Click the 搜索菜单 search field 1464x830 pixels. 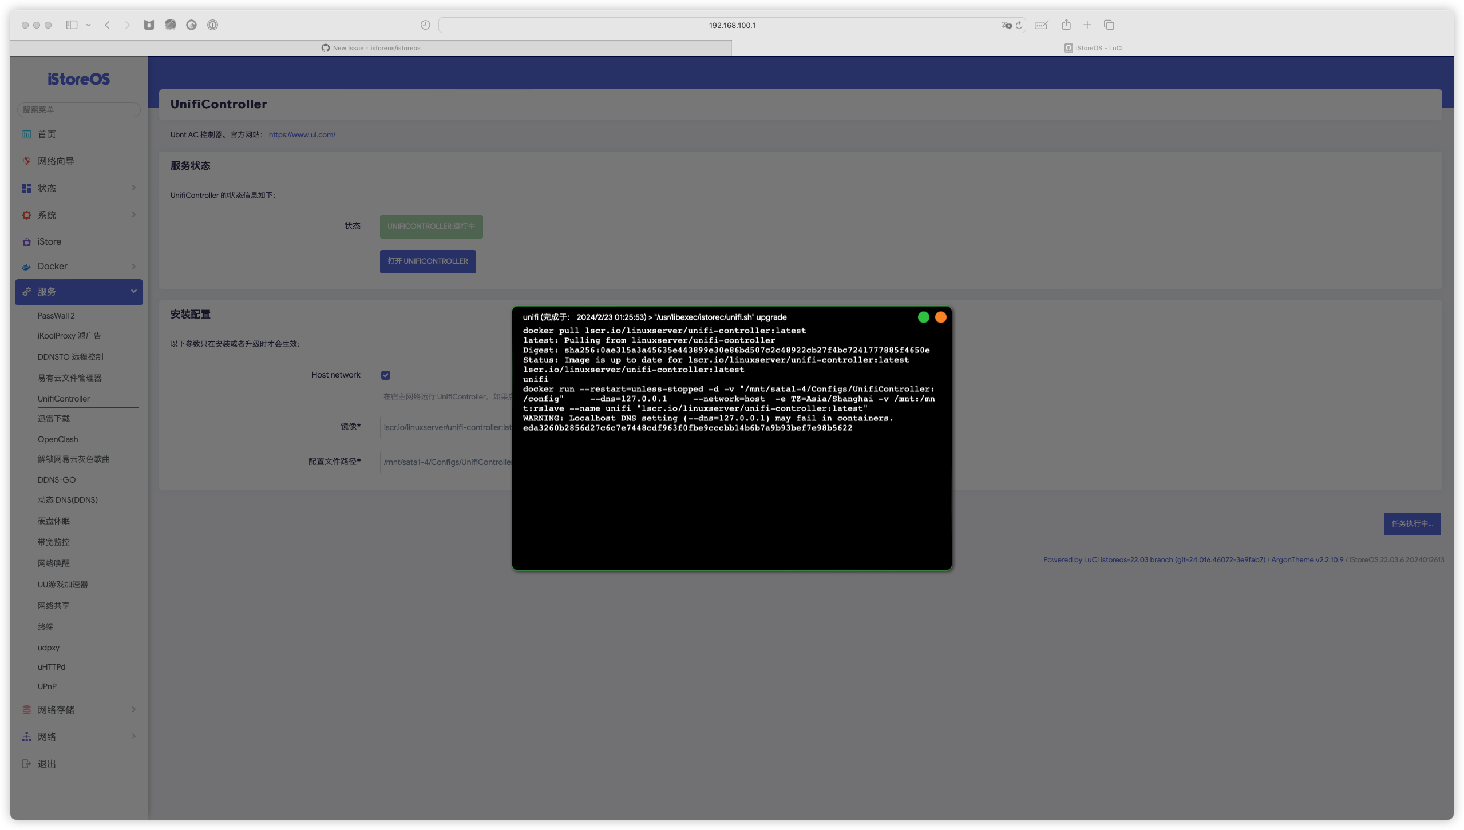[x=79, y=109]
